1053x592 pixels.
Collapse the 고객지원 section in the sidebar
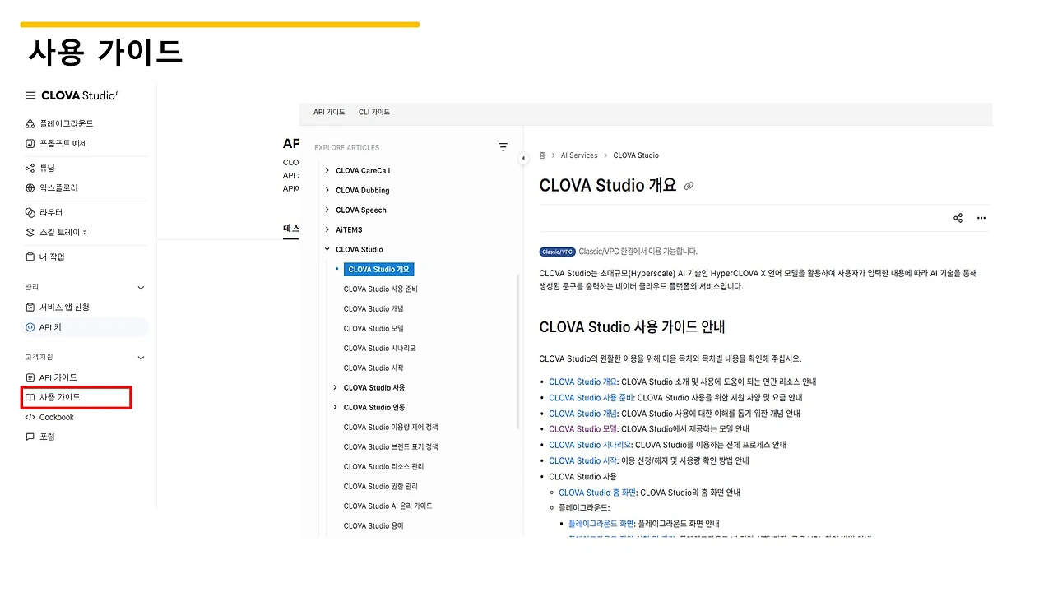click(x=141, y=358)
